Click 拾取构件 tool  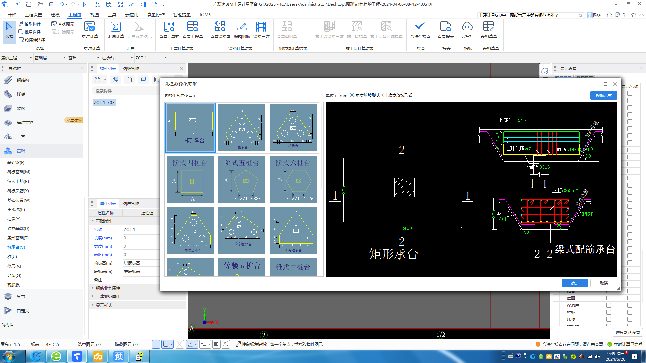coord(30,24)
